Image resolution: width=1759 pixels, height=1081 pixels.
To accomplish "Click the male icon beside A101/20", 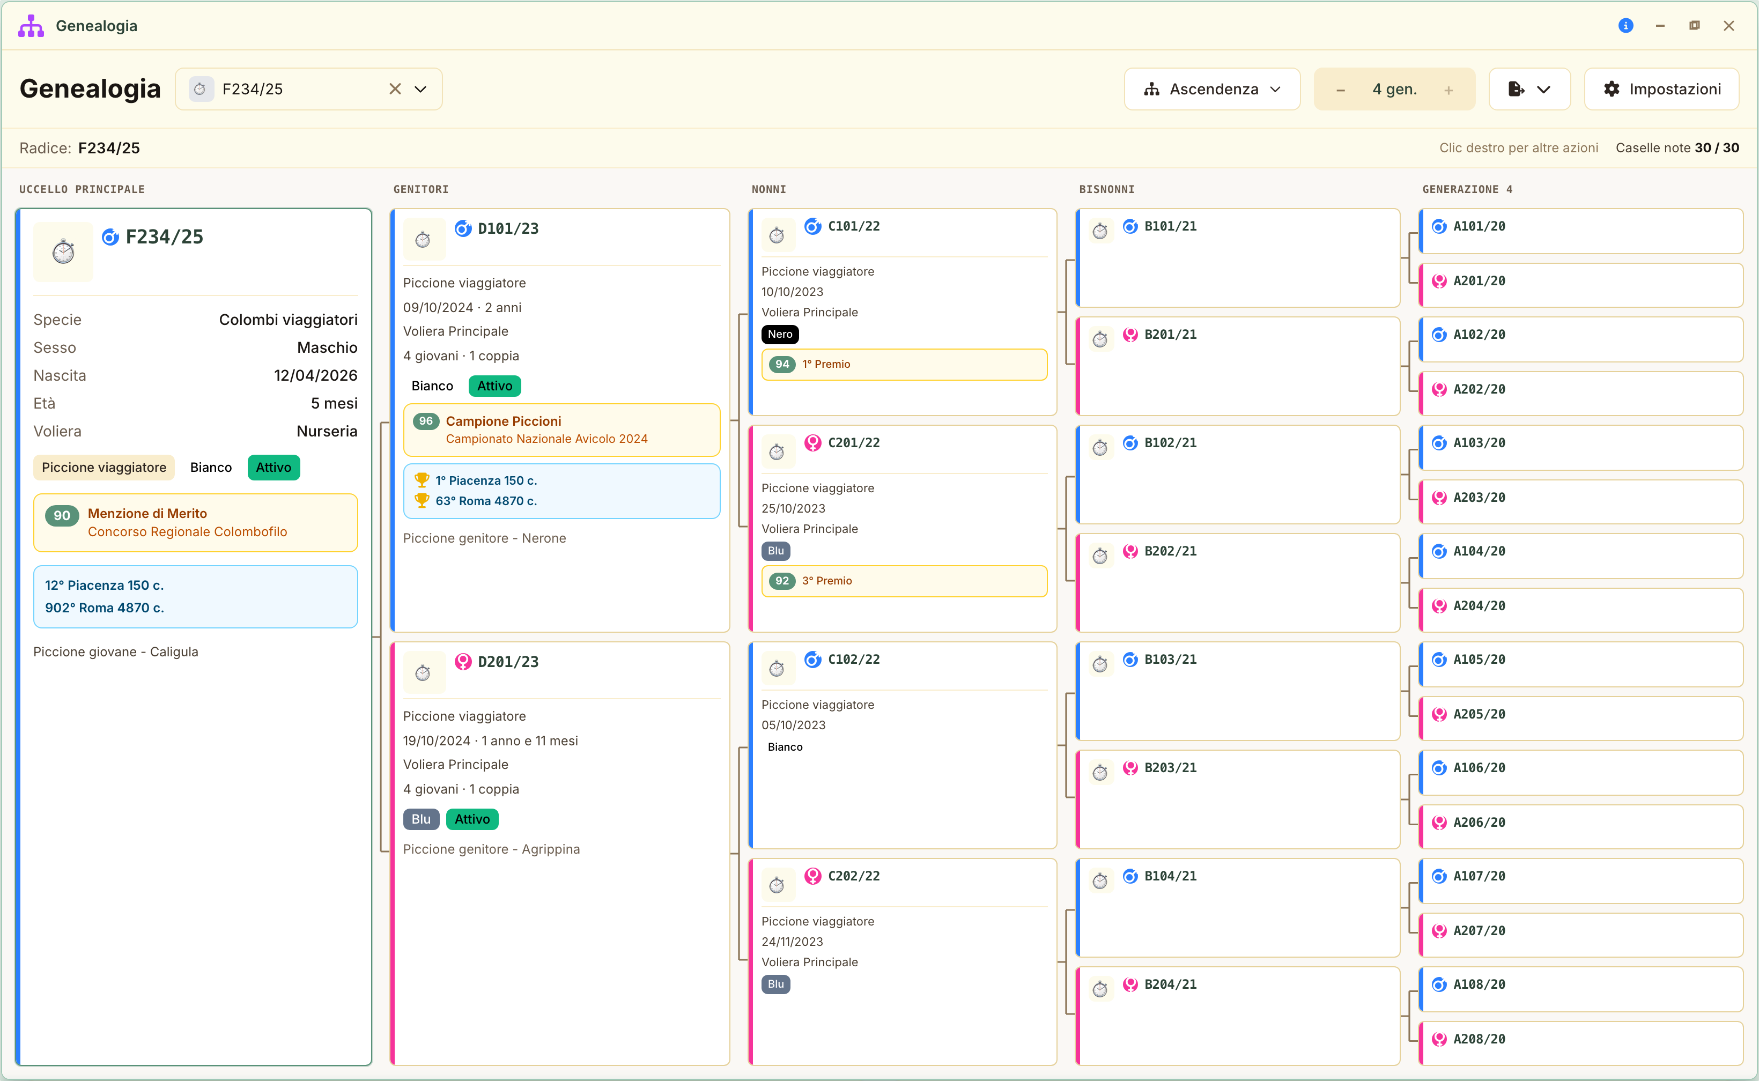I will click(1439, 227).
